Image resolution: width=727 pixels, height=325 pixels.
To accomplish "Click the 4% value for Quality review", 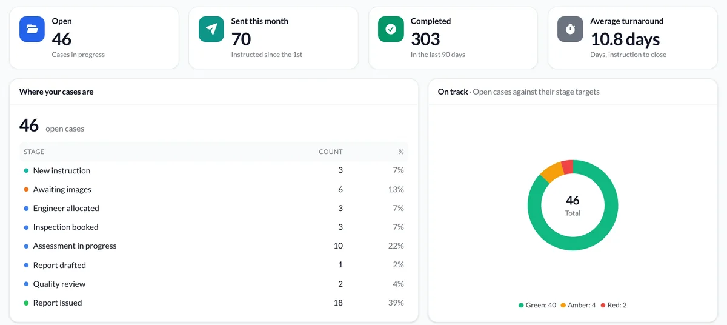I will tap(399, 284).
